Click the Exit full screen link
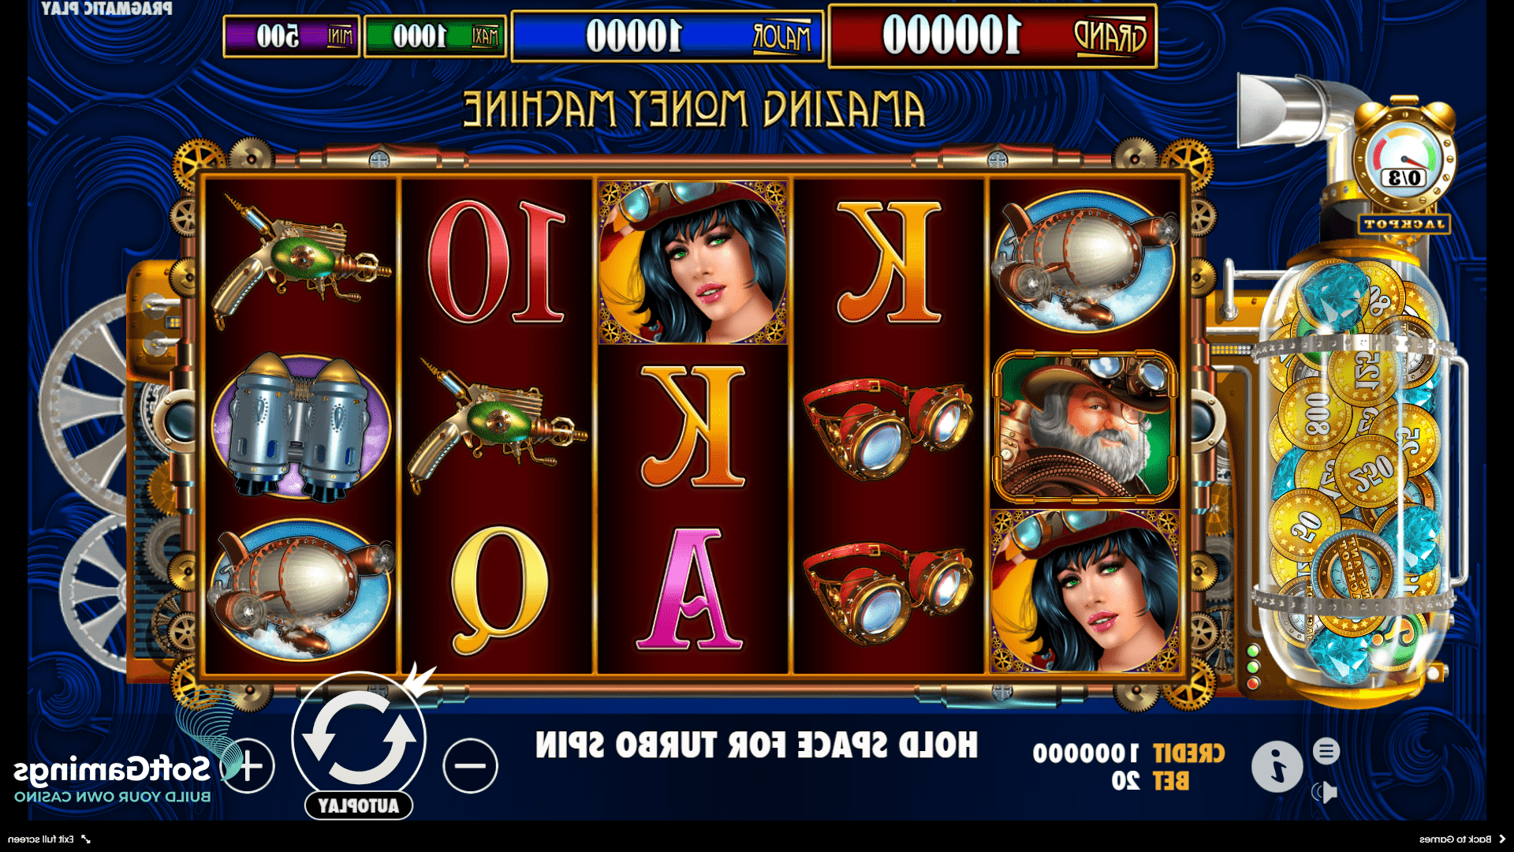 [49, 839]
